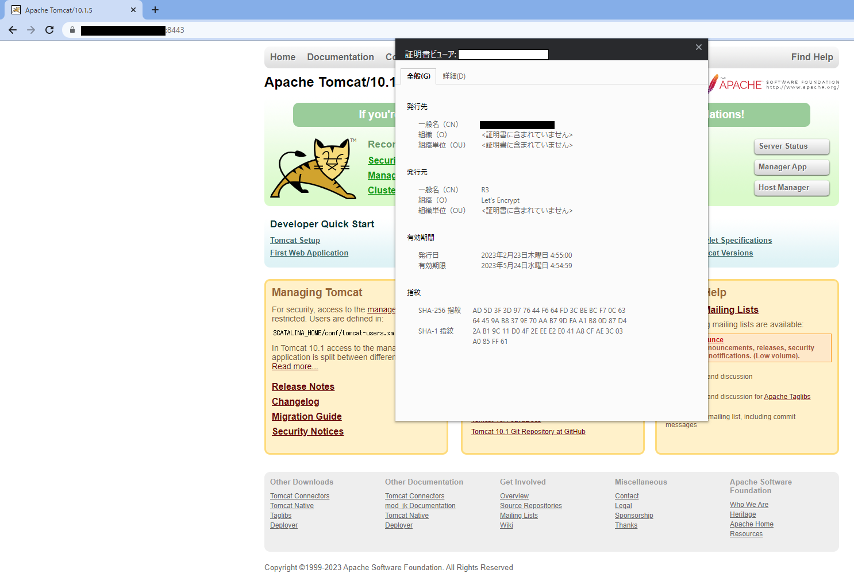Click the browser back arrow

click(13, 30)
